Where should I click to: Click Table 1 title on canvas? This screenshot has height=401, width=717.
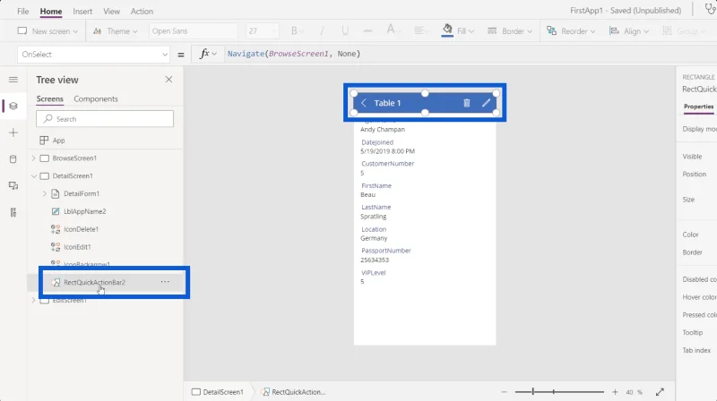(387, 103)
